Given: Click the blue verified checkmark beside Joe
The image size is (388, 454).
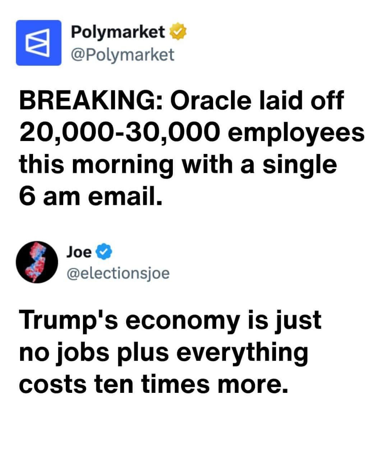Looking at the screenshot, I should (x=104, y=252).
